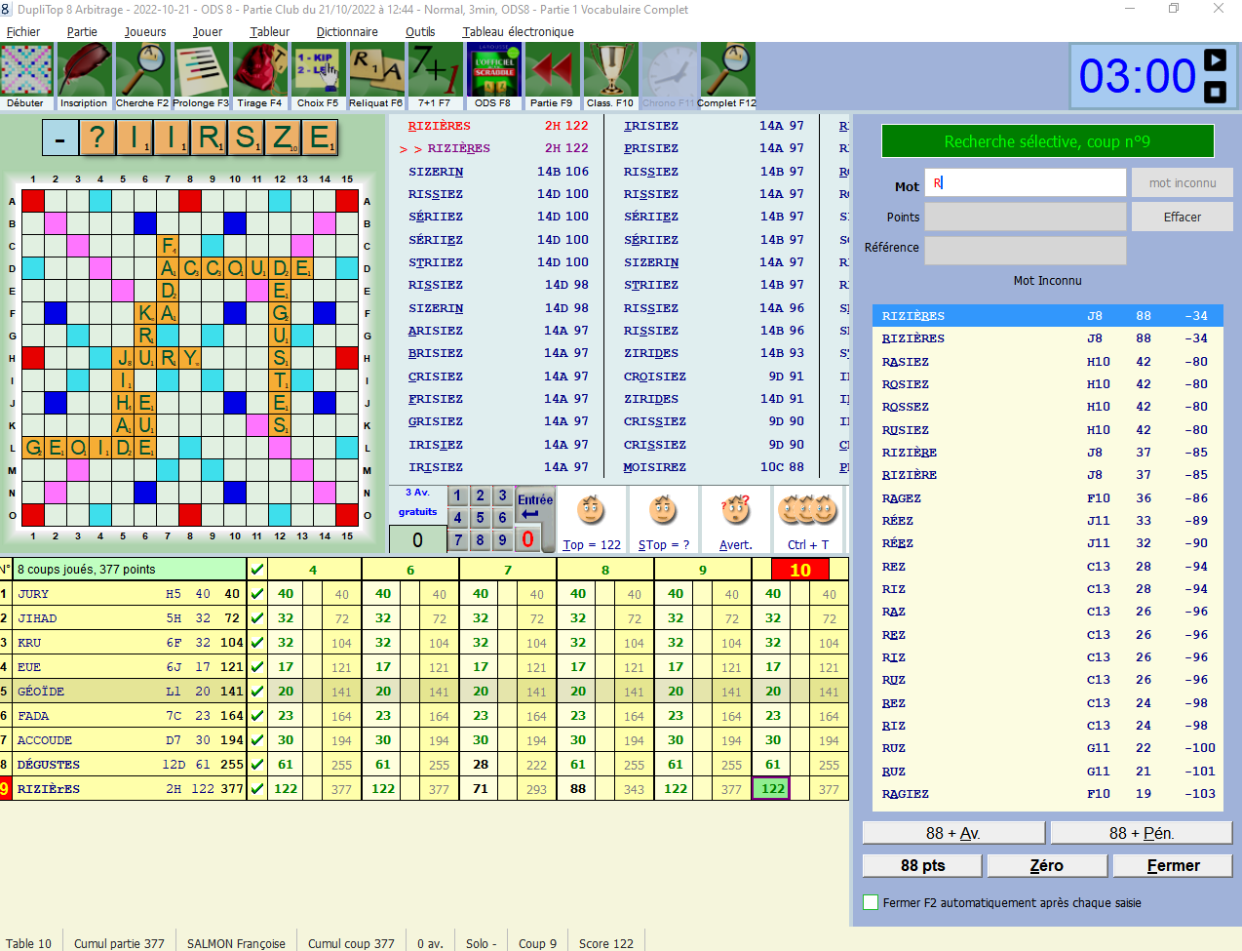Screen dimensions: 1242x951
Task: Open the Complet F12 tool
Action: point(727,75)
